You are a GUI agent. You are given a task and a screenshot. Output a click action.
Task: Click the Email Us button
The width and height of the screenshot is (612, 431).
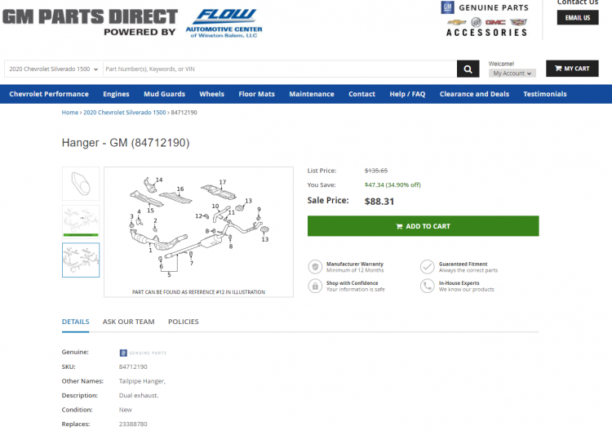(x=578, y=18)
